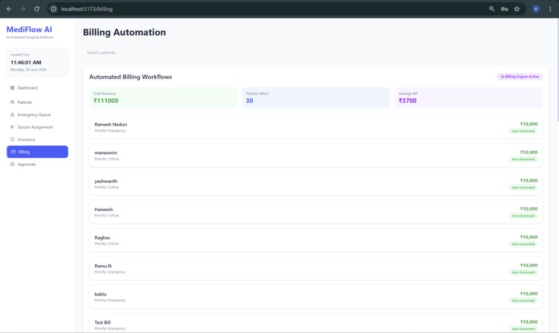Click the AI Billing Engine Active badge
The width and height of the screenshot is (559, 333).
[x=519, y=76]
